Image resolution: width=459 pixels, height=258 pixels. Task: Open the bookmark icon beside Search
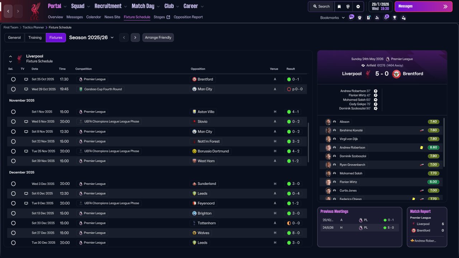click(x=339, y=6)
